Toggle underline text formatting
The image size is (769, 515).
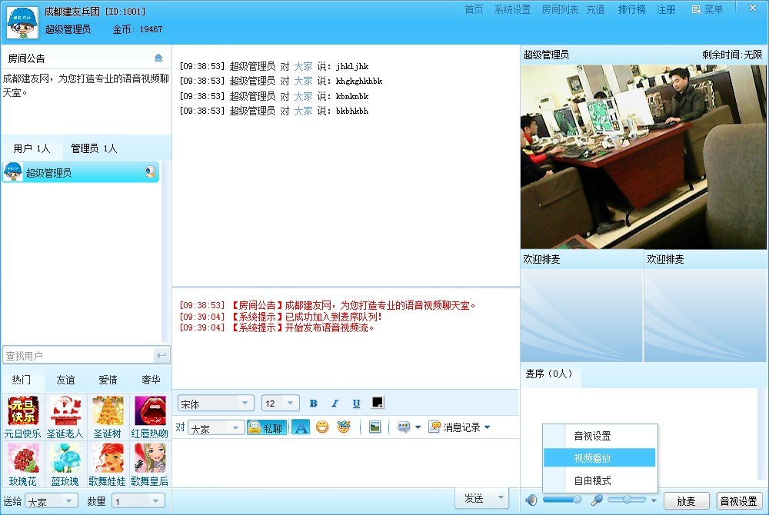(x=356, y=404)
